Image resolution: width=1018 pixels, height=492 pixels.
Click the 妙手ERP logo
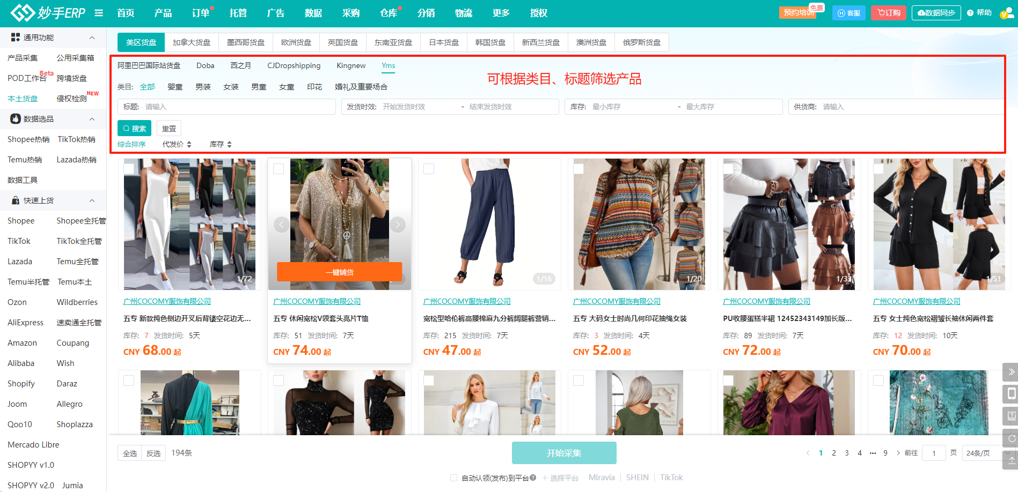47,13
